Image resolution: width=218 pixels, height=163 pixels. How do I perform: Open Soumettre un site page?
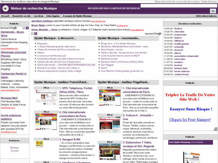(21, 16)
